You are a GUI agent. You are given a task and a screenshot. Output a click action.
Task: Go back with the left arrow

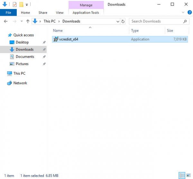[6, 21]
